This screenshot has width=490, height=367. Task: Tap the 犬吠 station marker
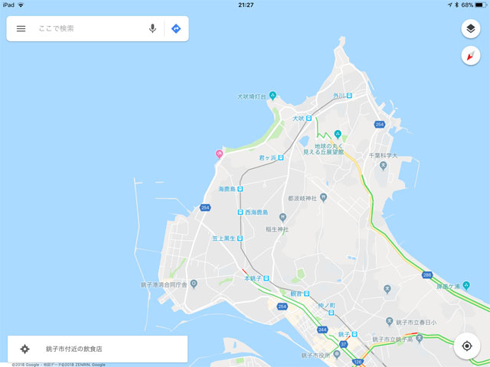(x=309, y=119)
